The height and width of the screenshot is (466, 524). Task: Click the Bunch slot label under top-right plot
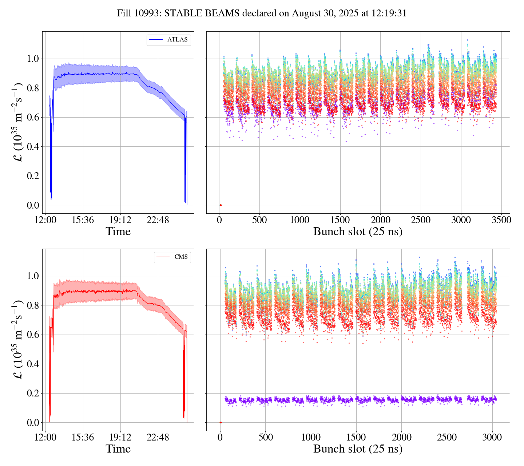click(x=358, y=232)
